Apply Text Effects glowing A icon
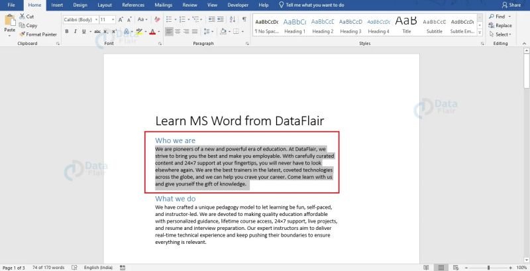This screenshot has width=530, height=271. (127, 31)
